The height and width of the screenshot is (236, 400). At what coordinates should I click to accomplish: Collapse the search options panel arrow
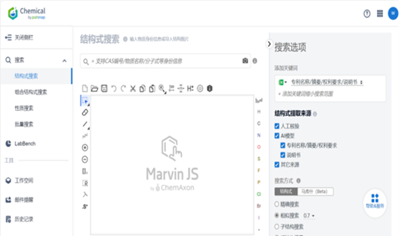269,44
